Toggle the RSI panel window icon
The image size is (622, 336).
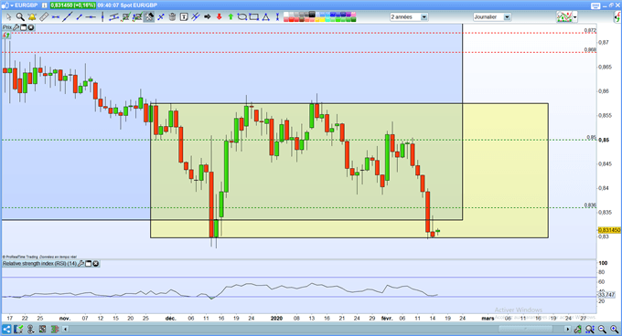click(89, 264)
